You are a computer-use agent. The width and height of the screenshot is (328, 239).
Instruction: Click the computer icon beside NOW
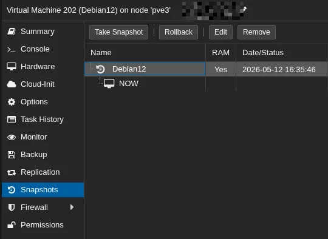[x=109, y=84]
